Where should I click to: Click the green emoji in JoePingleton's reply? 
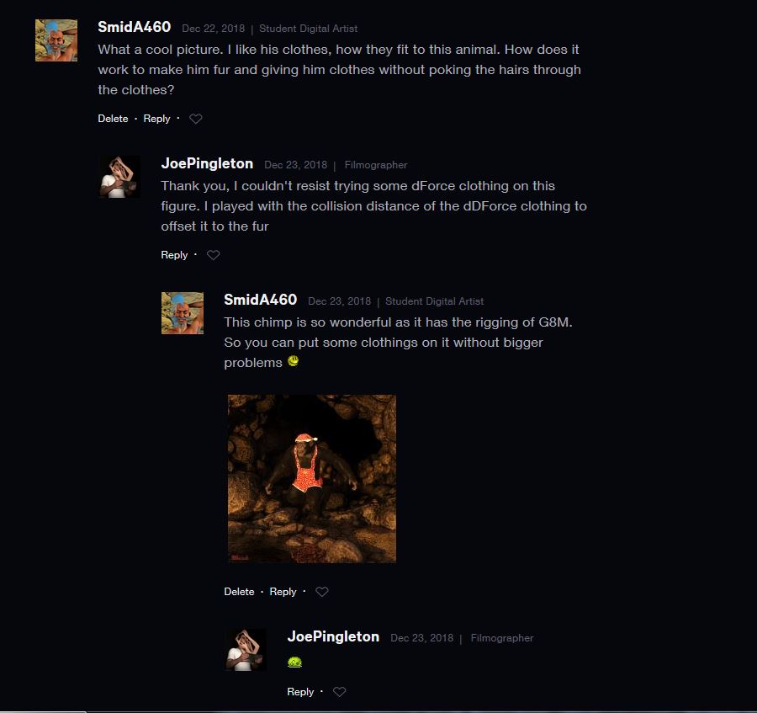(x=294, y=662)
